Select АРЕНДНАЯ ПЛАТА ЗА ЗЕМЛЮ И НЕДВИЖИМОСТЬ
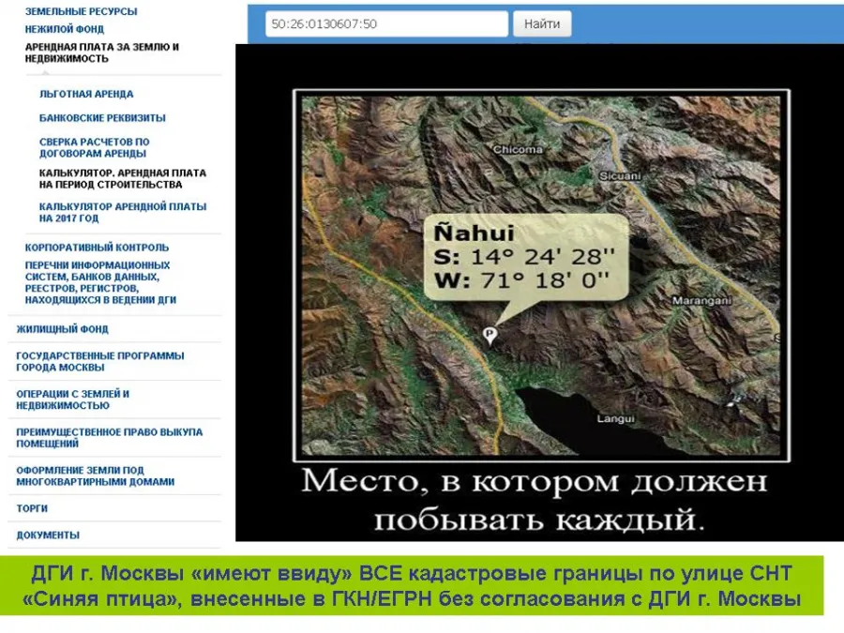 (102, 53)
